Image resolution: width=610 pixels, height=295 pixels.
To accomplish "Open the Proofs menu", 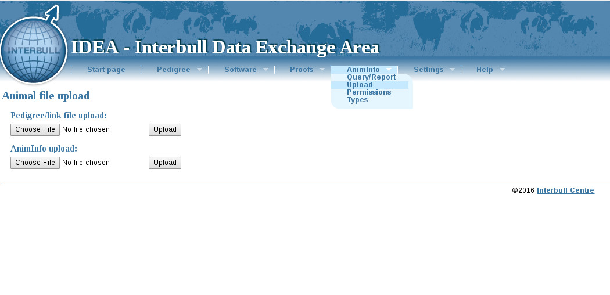I will pos(302,70).
